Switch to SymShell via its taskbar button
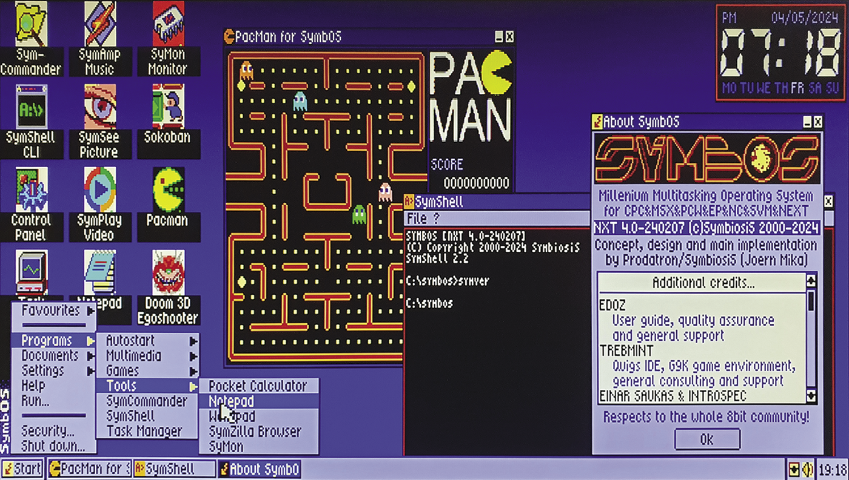Screen dimensions: 849x480 pyautogui.click(x=175, y=469)
